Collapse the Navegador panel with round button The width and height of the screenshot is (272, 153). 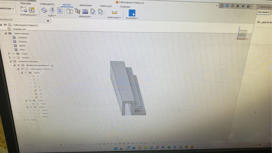point(48,21)
